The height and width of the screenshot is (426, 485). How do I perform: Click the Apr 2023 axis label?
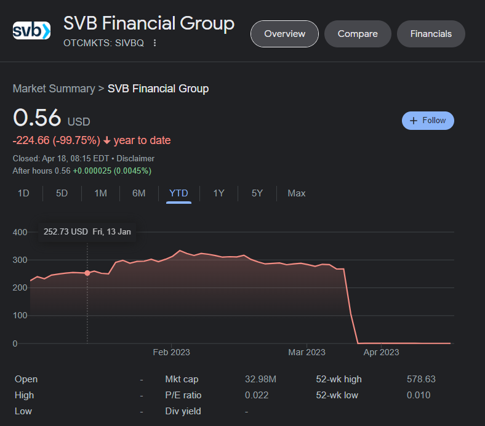(x=381, y=352)
